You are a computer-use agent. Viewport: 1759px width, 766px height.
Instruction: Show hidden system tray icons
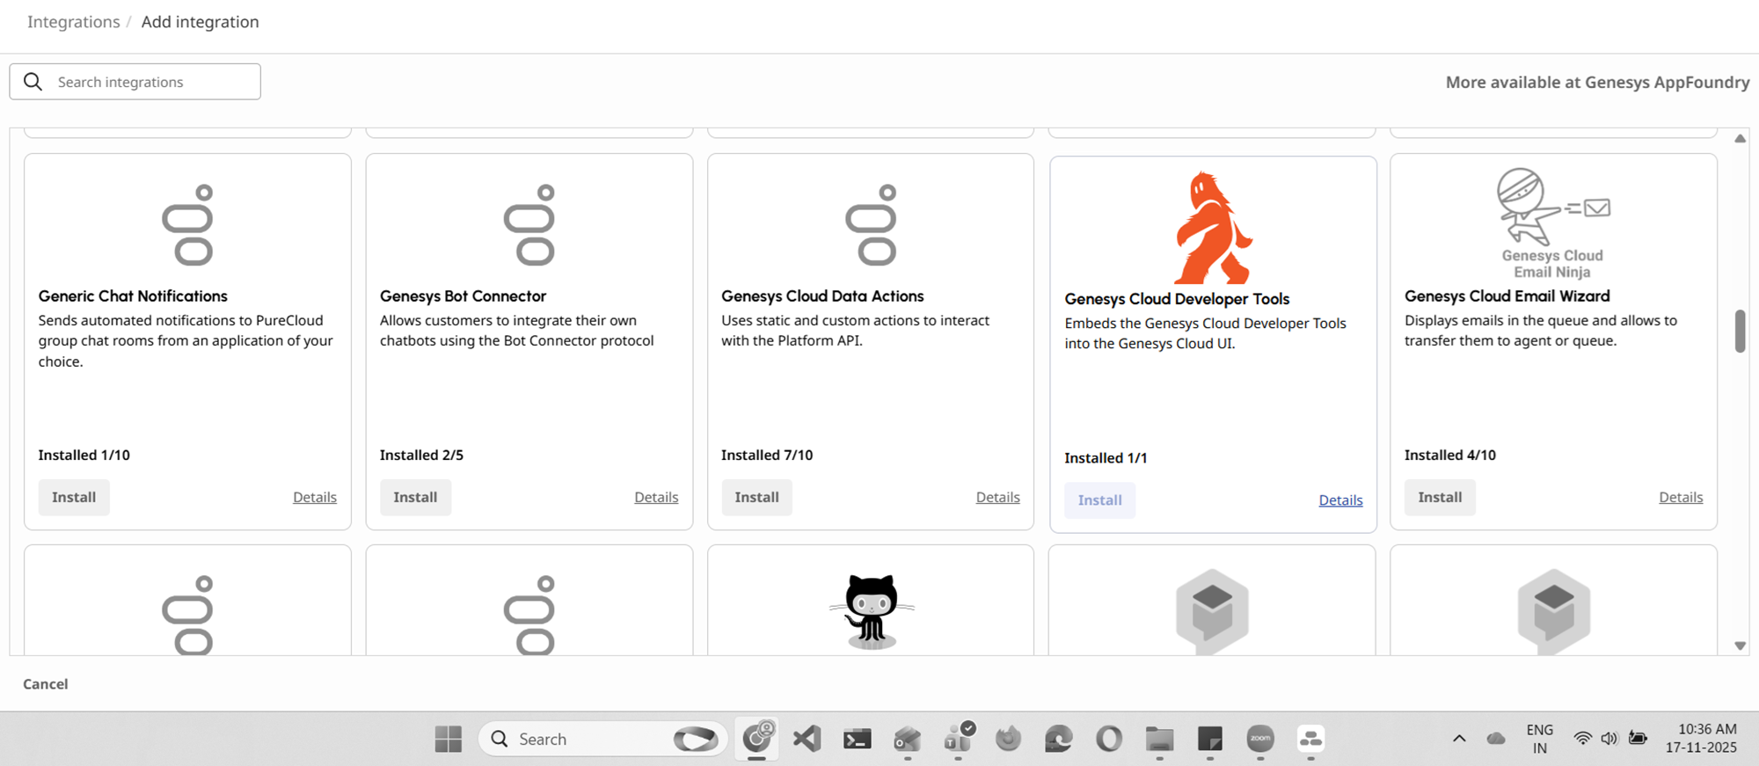pos(1459,739)
